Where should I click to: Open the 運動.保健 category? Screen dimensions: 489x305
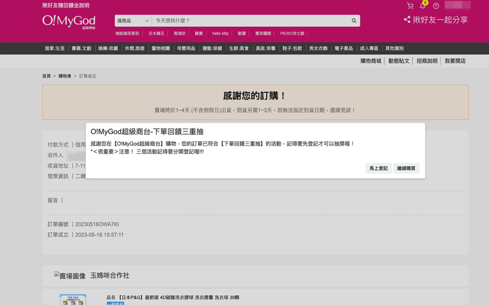(212, 48)
